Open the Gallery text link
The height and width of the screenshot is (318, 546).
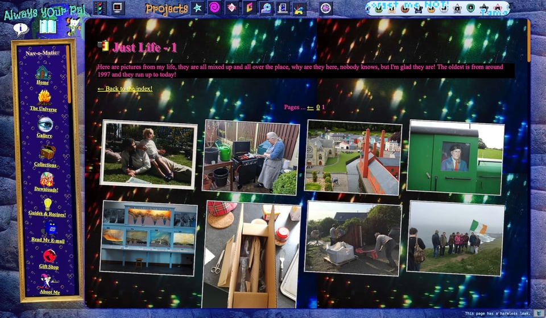pos(44,135)
